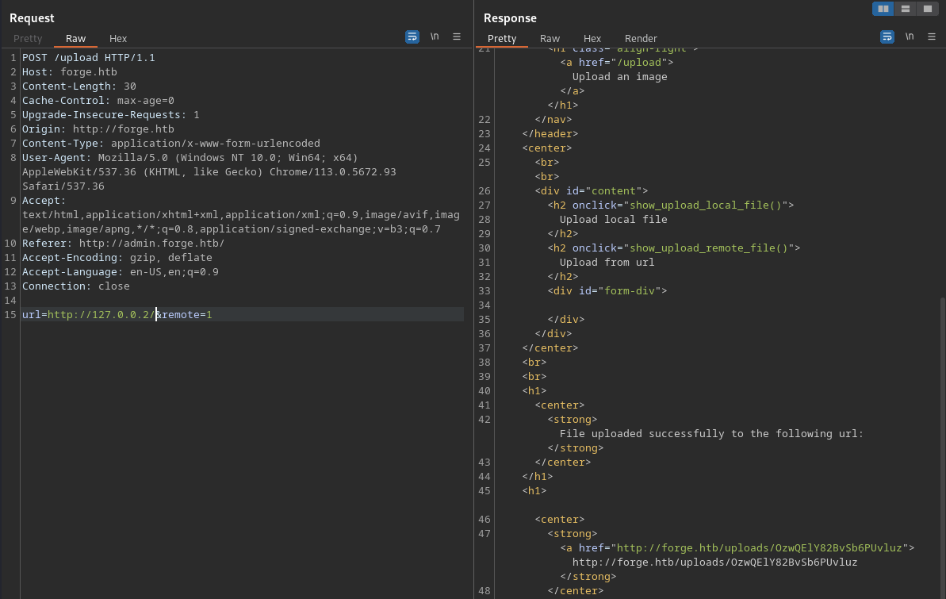Click the User-Agent Mozilla/5.0 header line
The image size is (946, 599).
tap(190, 158)
